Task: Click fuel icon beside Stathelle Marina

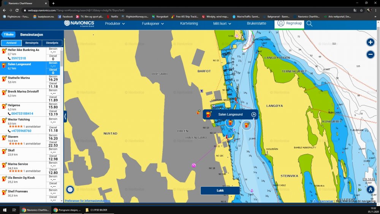Action: point(4,79)
